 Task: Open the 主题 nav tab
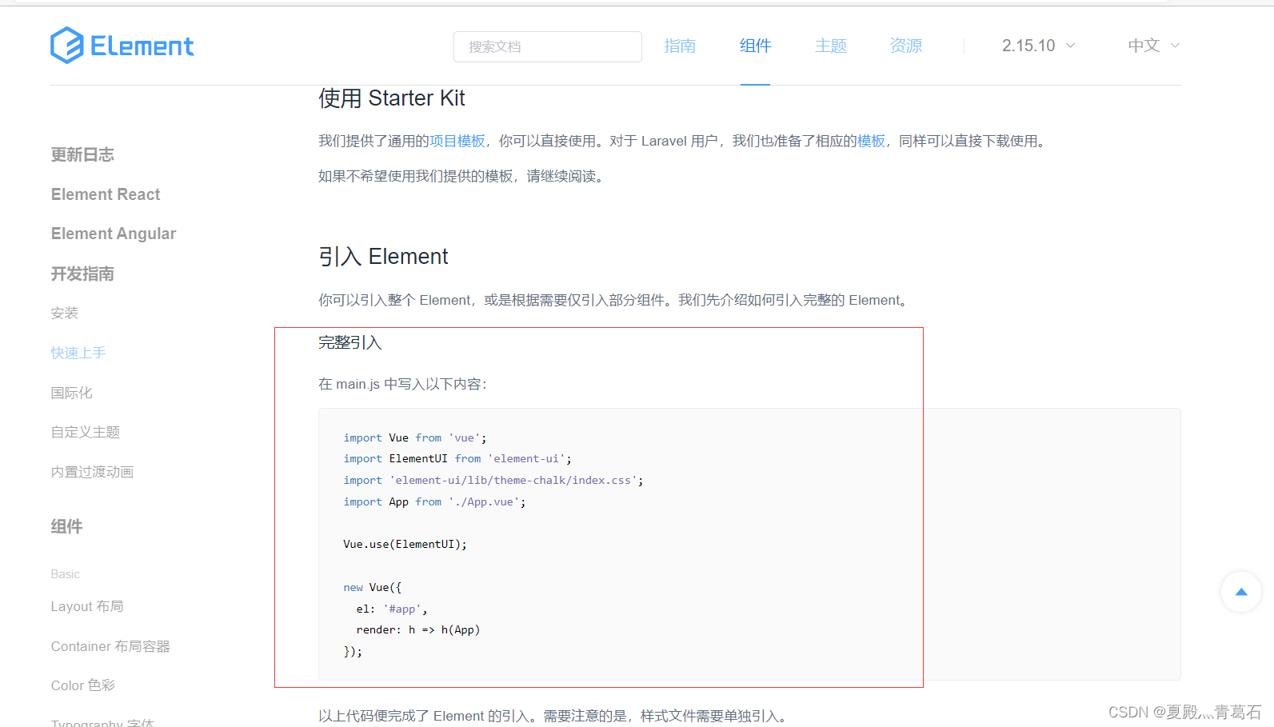tap(830, 46)
